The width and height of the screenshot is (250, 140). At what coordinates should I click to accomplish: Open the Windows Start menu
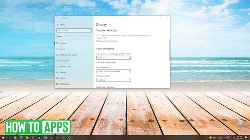pyautogui.click(x=3, y=138)
